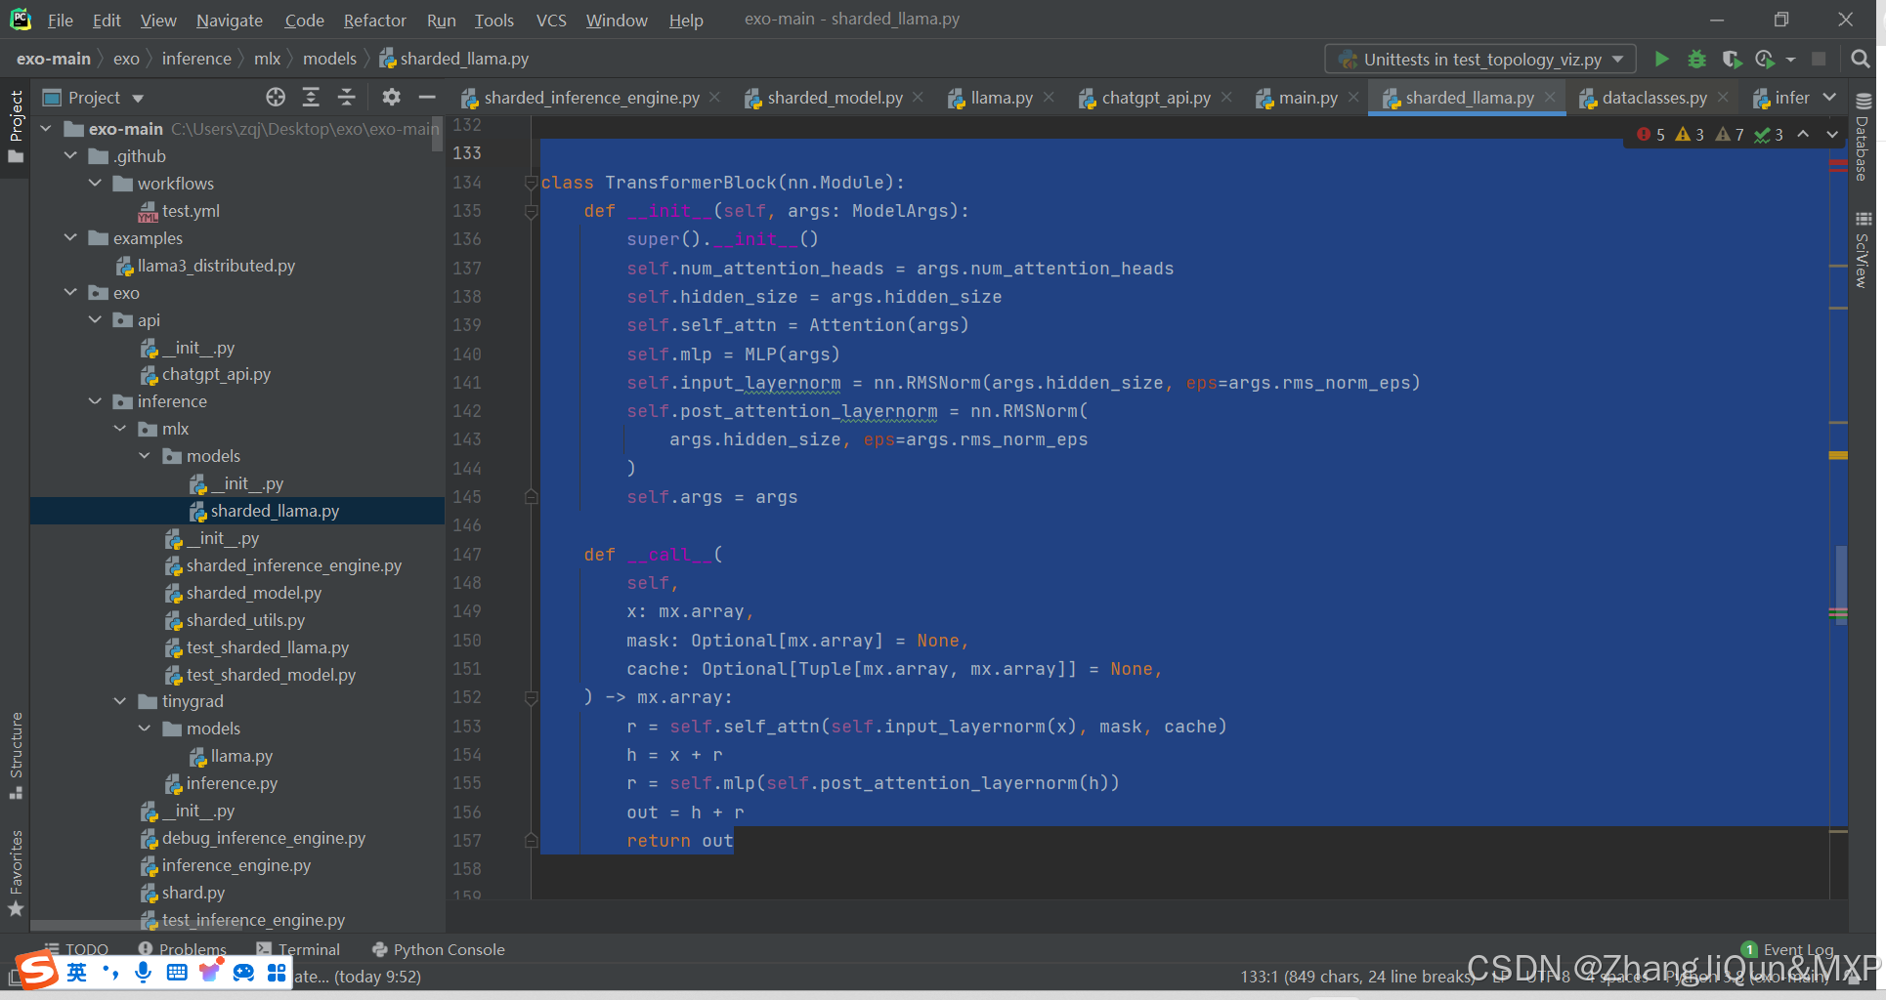Screen dimensions: 1886x1000
Task: Open the Database tool window on the right
Action: click(1863, 156)
